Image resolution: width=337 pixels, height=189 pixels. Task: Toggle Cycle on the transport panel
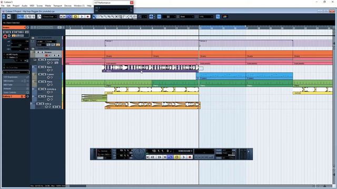click(170, 157)
